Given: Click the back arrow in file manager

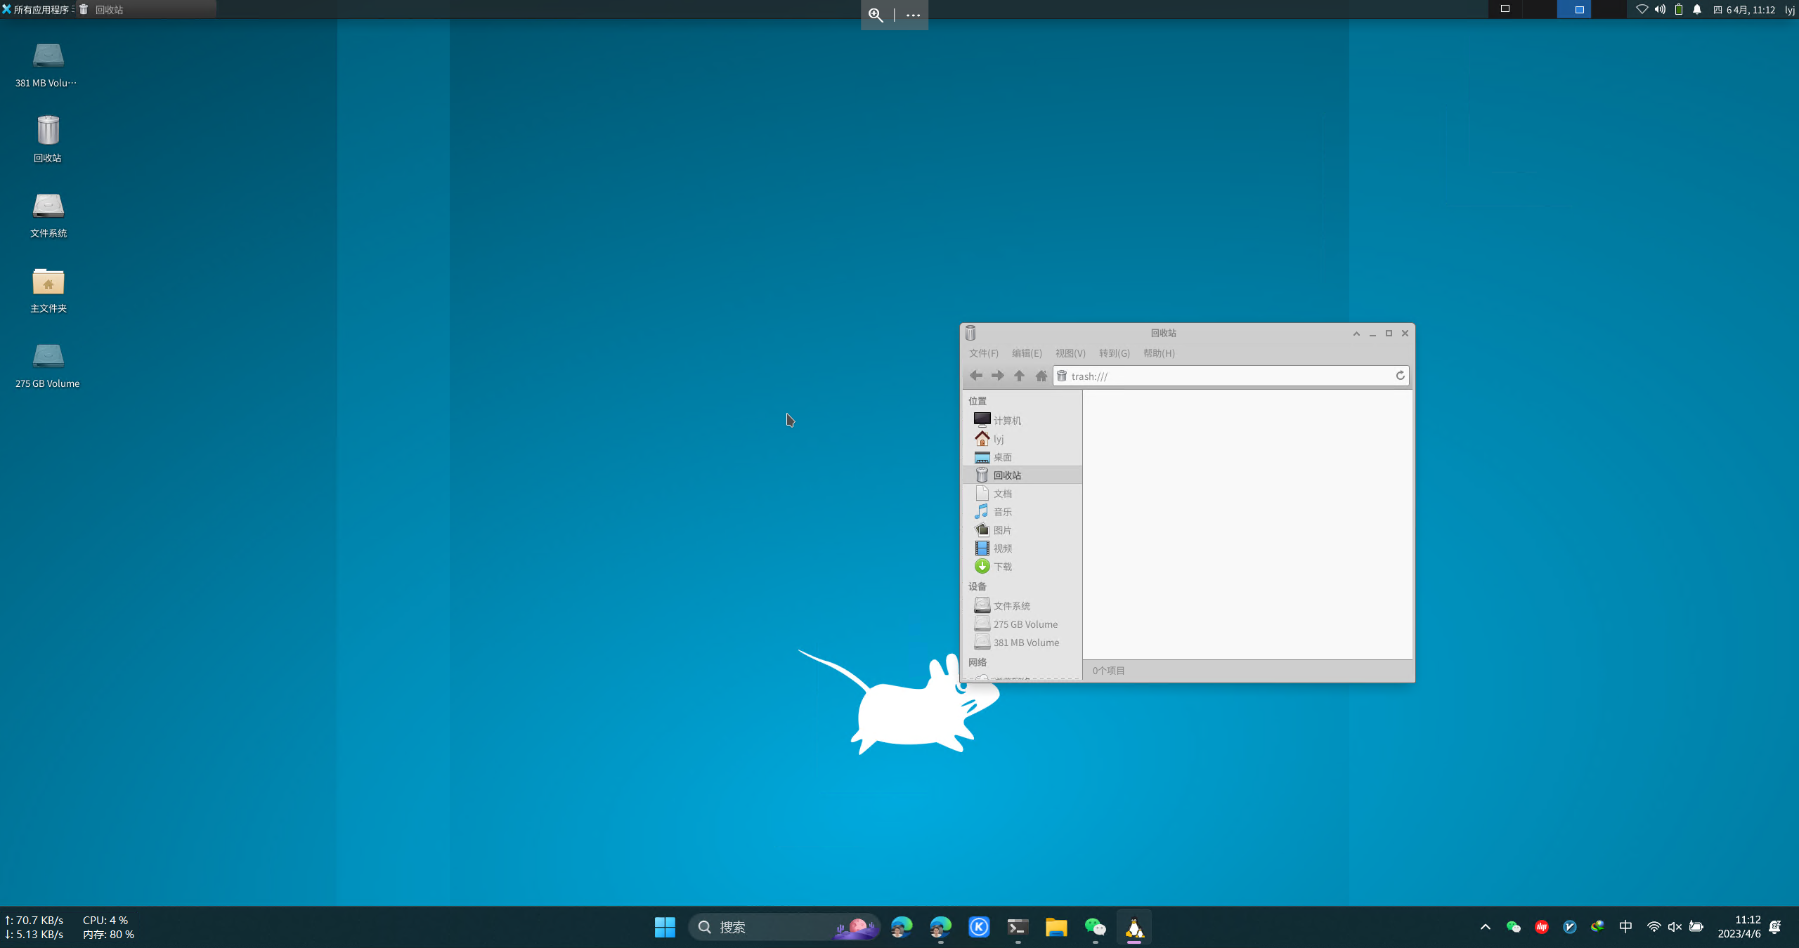Looking at the screenshot, I should click(976, 376).
